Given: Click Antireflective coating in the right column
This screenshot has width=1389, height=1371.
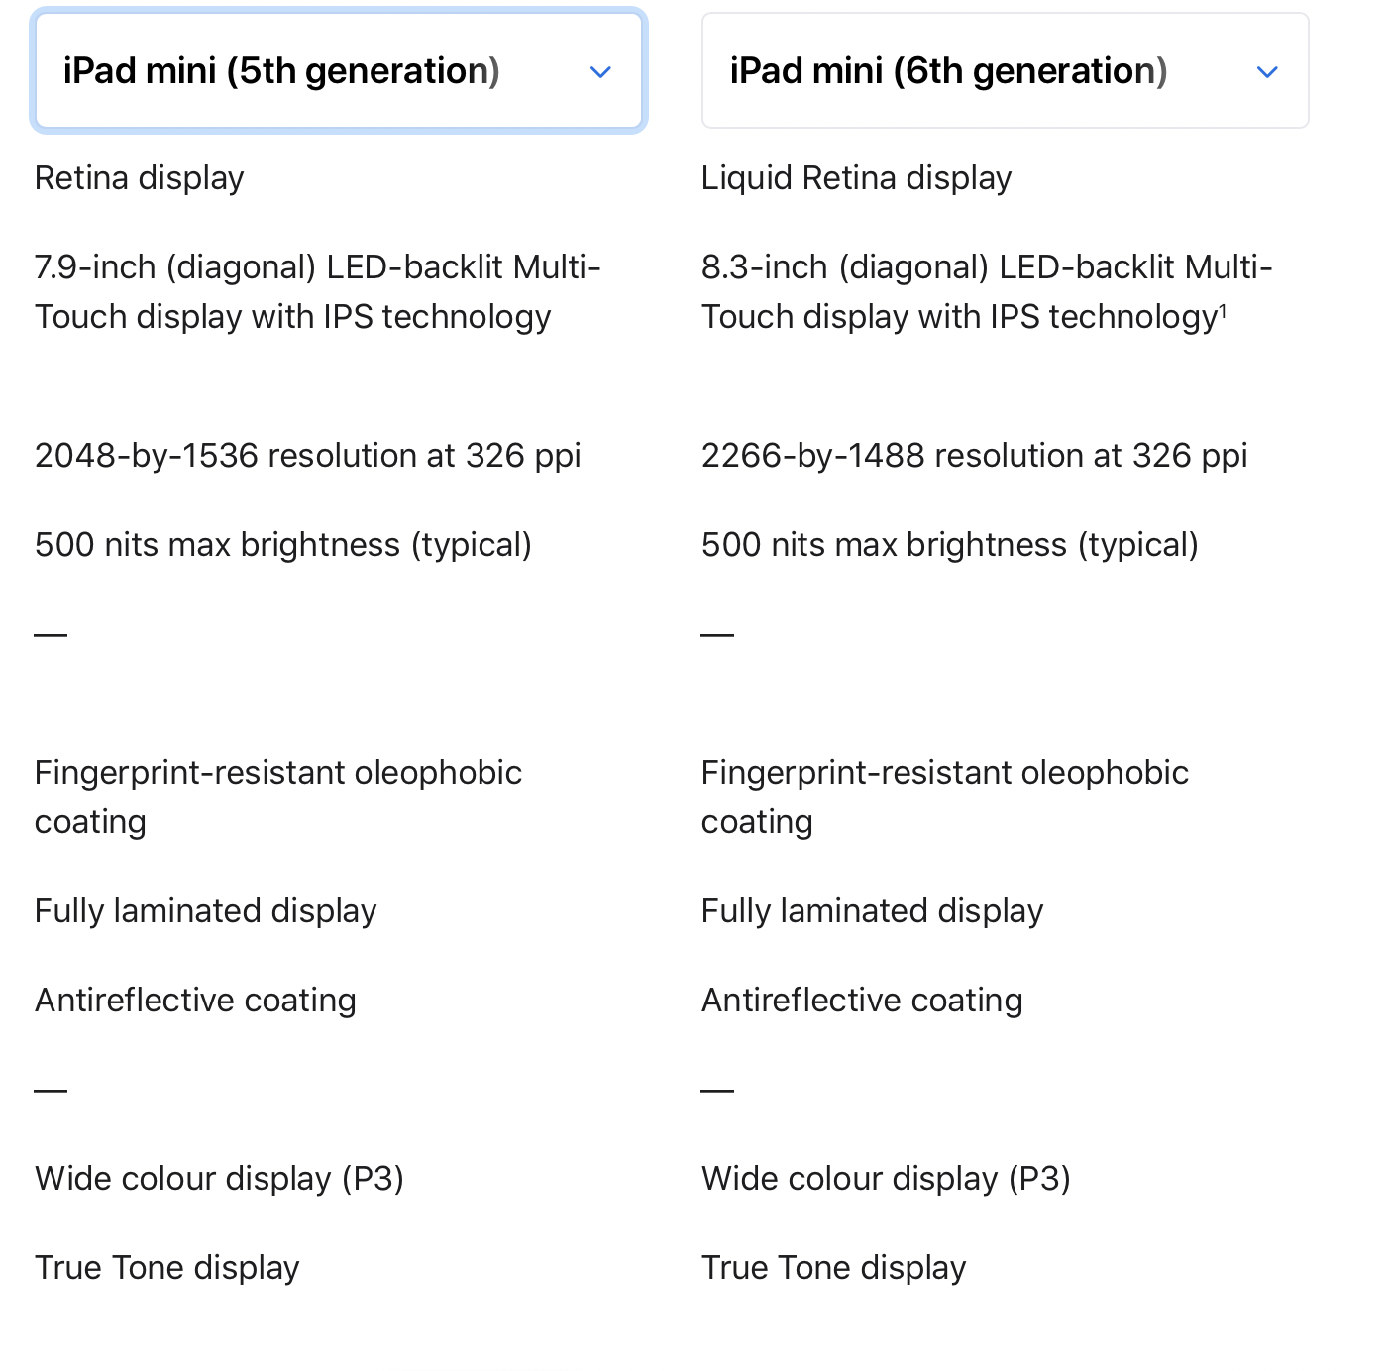Looking at the screenshot, I should [x=862, y=1001].
